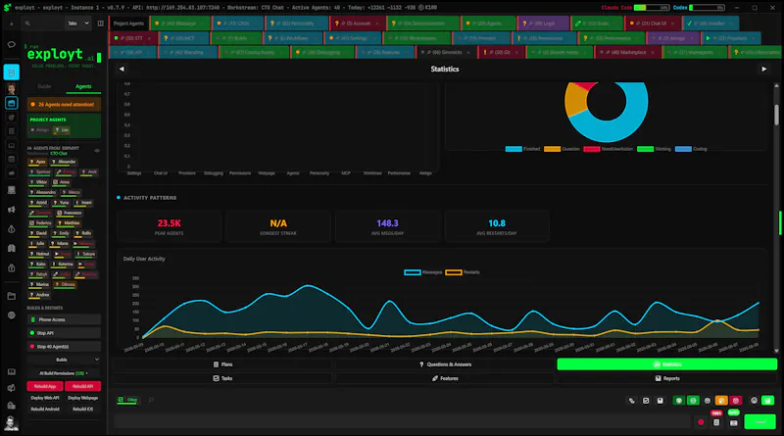Open the Project Agents tab
784x436 pixels.
128,24
